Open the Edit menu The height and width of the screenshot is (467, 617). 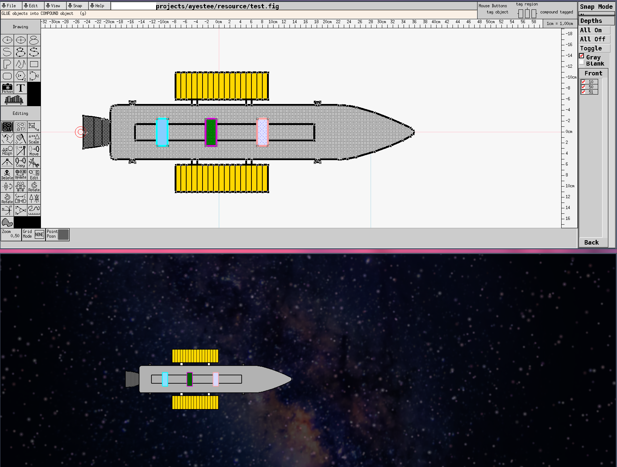pos(31,6)
